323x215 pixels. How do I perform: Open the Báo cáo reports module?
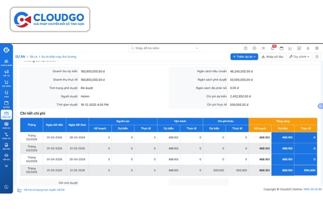click(6, 146)
